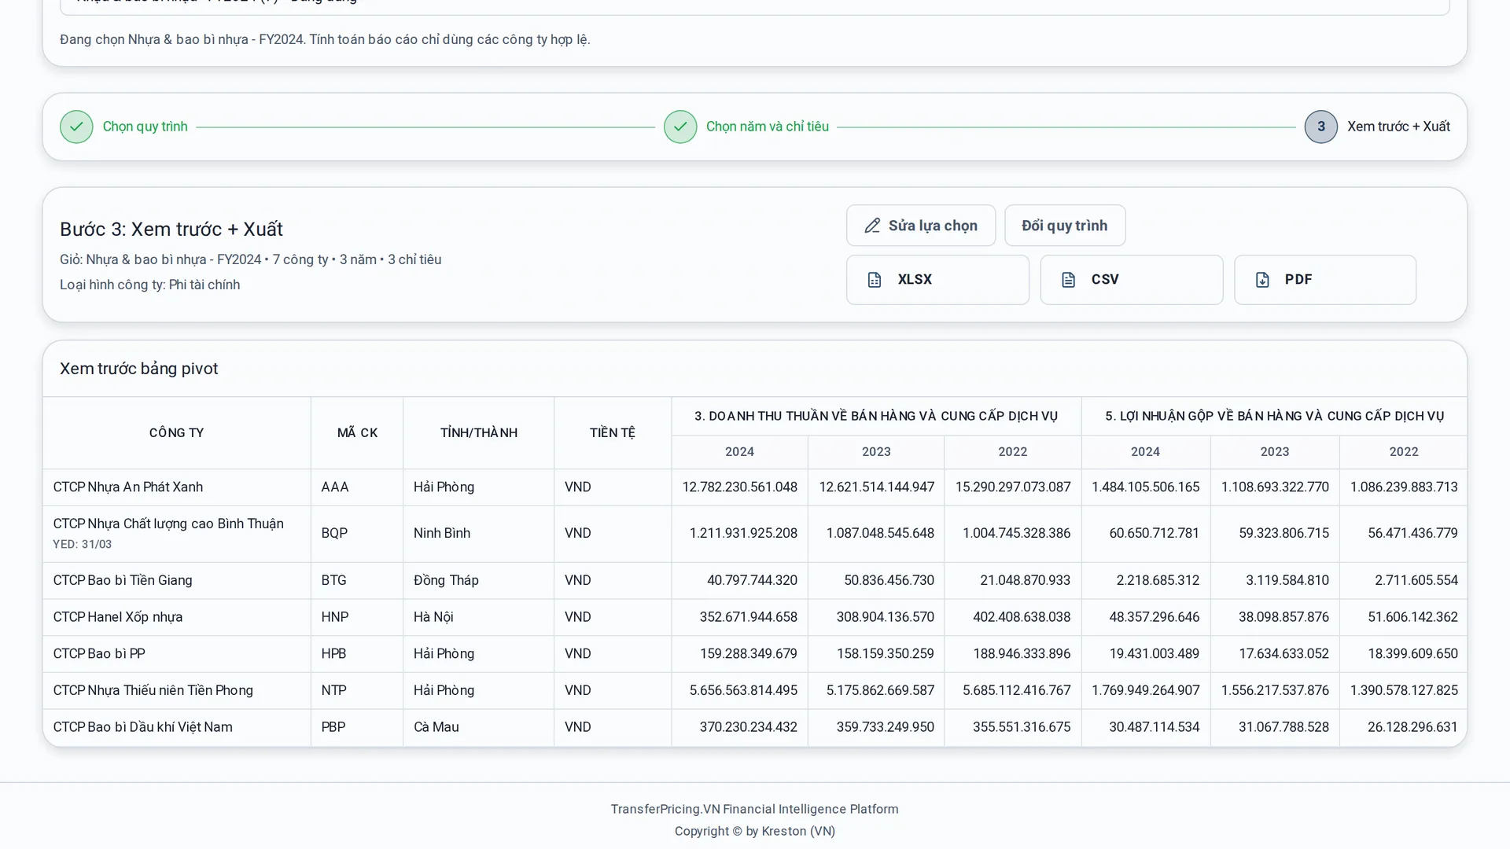Select CTCP Nhựa Chất lượng cao Bình Thuận

(x=755, y=534)
